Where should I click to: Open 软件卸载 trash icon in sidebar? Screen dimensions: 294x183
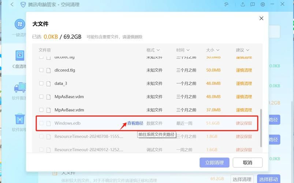(x=20, y=119)
